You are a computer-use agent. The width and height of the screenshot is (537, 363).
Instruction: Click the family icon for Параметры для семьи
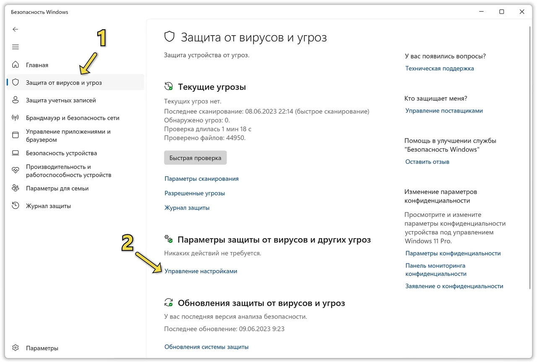[x=16, y=188]
